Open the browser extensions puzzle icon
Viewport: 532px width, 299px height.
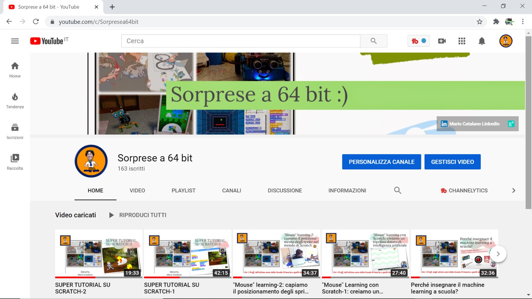pyautogui.click(x=496, y=22)
